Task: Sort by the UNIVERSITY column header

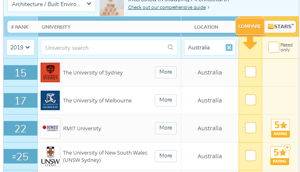Action: click(56, 27)
